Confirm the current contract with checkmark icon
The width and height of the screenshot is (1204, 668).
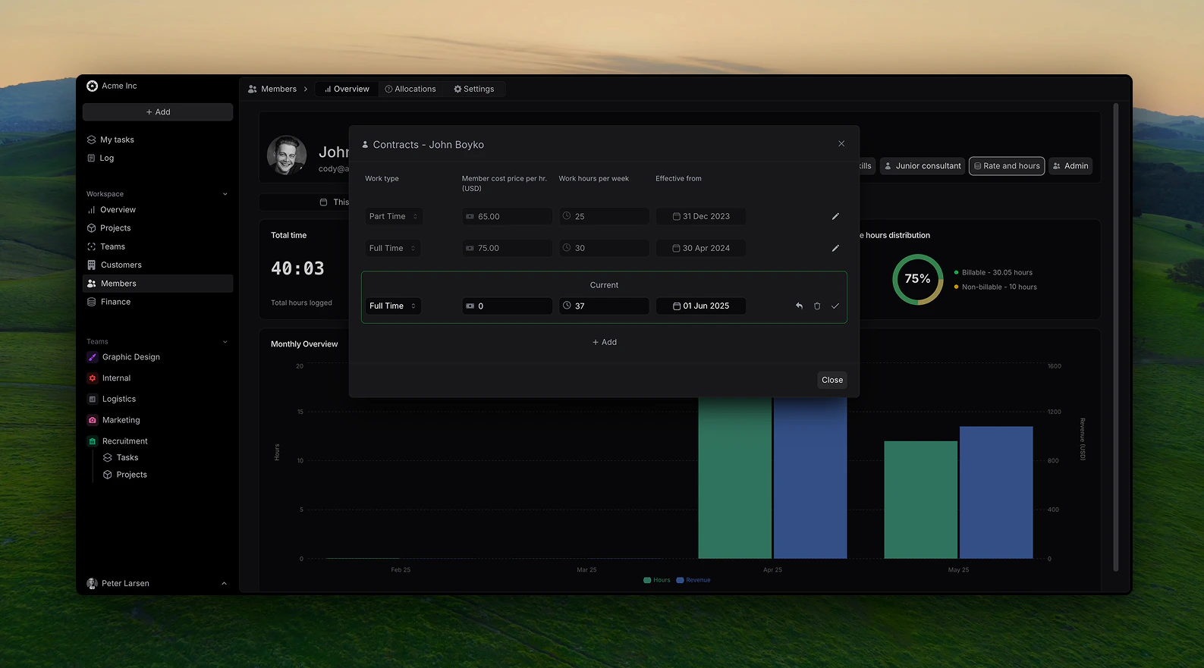[835, 306]
